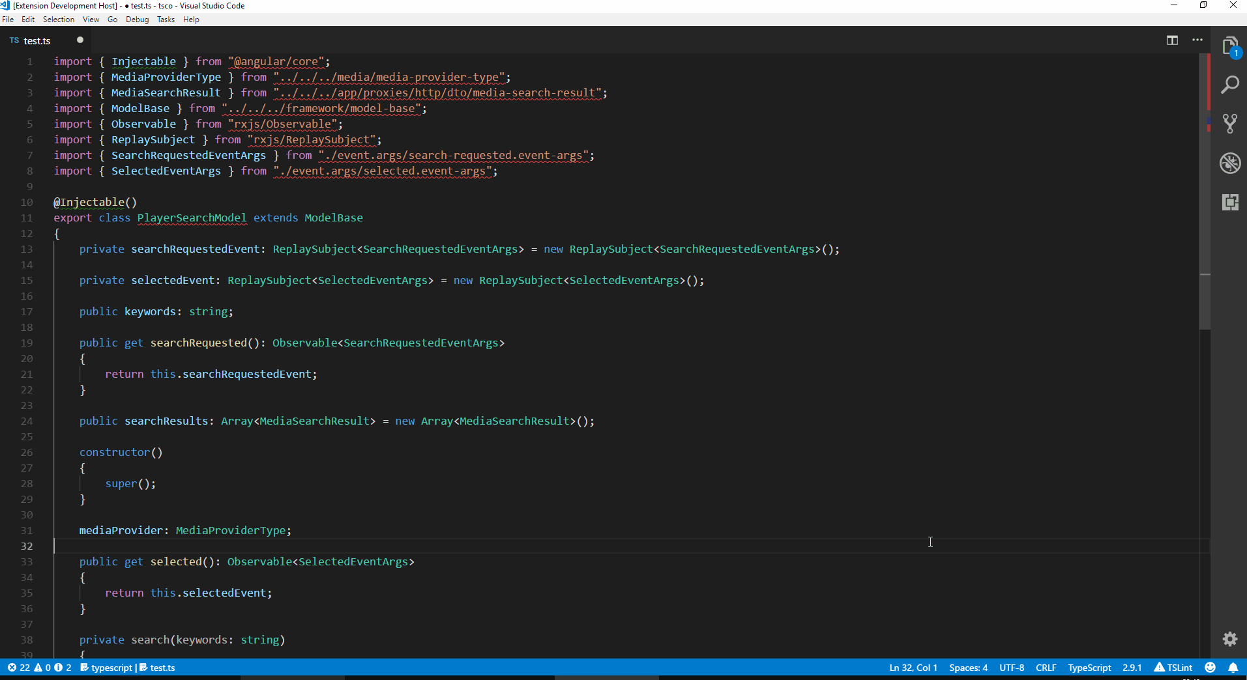Click Ln 32, Col 1 to go to line
The width and height of the screenshot is (1247, 680).
coord(913,668)
